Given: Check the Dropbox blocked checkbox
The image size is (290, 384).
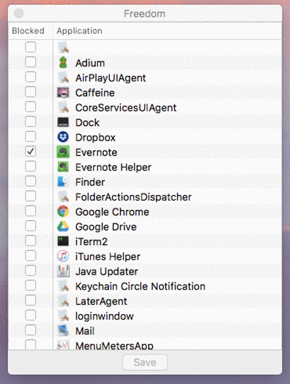Looking at the screenshot, I should tap(31, 136).
